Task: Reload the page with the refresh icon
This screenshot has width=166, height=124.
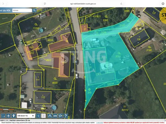Action: pyautogui.click(x=121, y=4)
